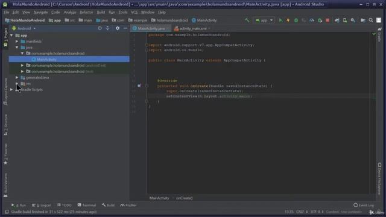Toggle the Build Variants side panel
The image size is (386, 217).
click(5, 185)
